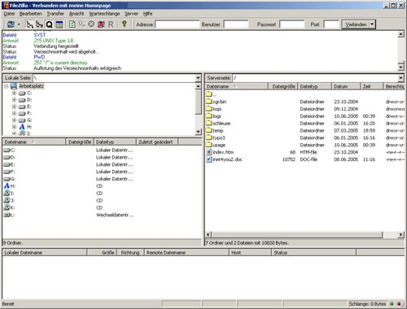Click the Port input field
The width and height of the screenshot is (407, 309).
coord(331,24)
